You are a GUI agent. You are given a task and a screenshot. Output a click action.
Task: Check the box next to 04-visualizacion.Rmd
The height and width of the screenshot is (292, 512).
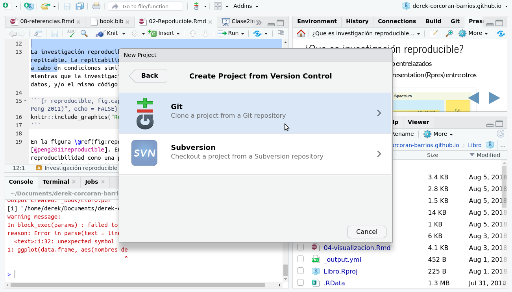pyautogui.click(x=301, y=248)
